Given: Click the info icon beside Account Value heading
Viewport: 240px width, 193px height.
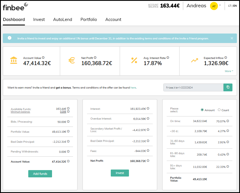Looking at the screenshot, I should 43,58.
